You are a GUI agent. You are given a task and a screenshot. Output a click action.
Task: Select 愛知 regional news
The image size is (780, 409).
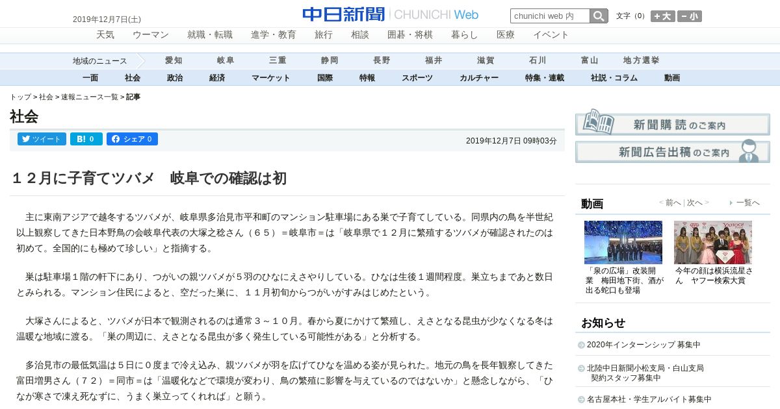pyautogui.click(x=174, y=60)
